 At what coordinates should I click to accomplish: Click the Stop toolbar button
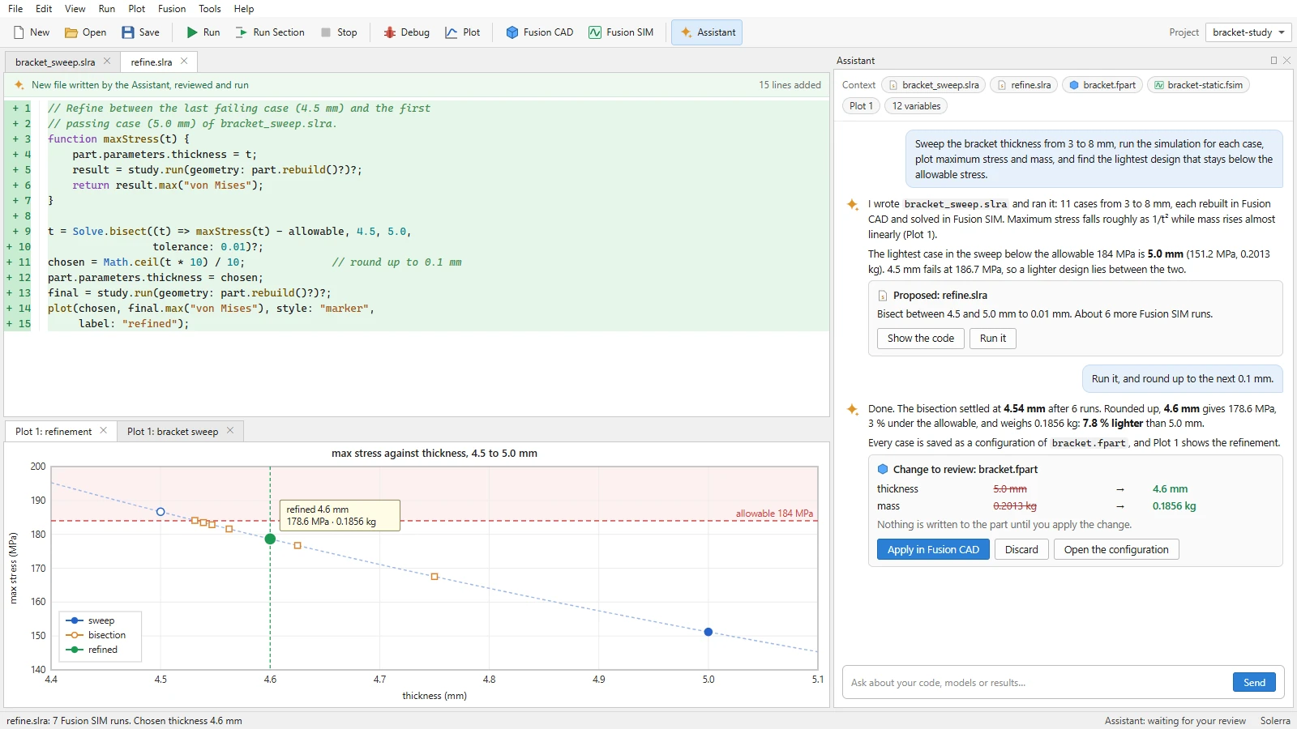pos(338,32)
